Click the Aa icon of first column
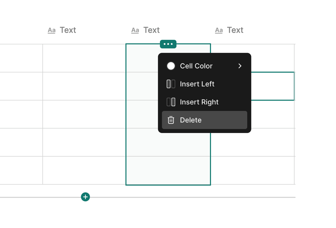 pos(51,30)
